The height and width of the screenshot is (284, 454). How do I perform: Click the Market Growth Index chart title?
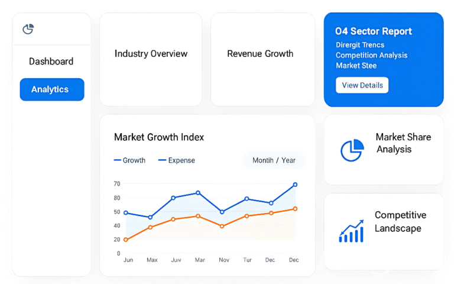point(159,137)
